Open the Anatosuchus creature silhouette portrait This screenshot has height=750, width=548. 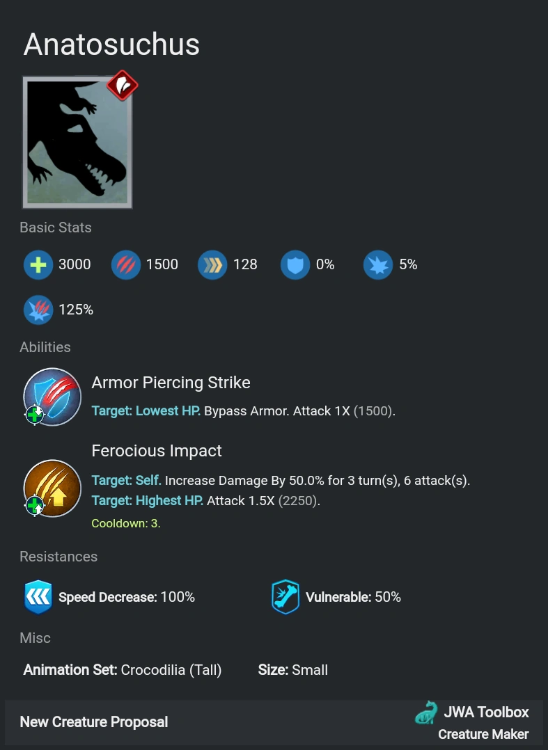coord(77,143)
